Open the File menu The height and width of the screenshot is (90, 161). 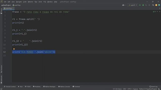pyautogui.click(x=5, y=2)
